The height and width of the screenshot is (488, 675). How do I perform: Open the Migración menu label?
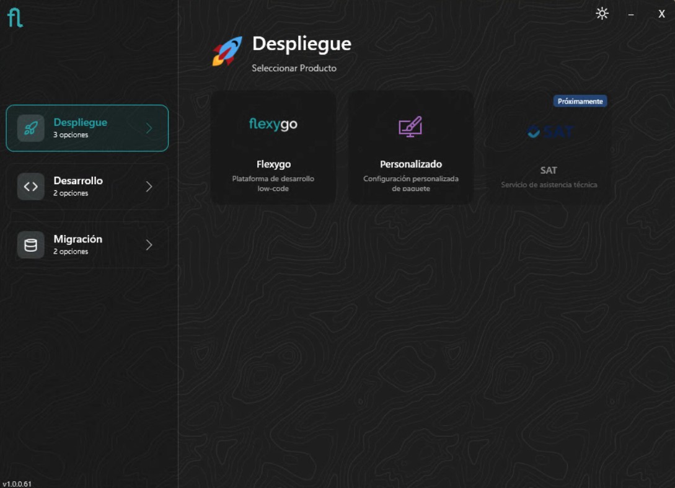(x=78, y=239)
